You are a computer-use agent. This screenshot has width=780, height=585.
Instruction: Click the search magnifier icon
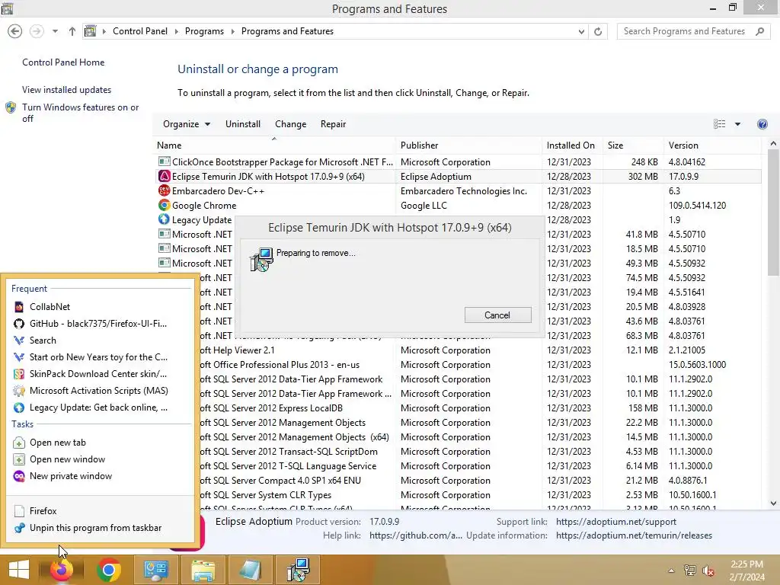(759, 31)
